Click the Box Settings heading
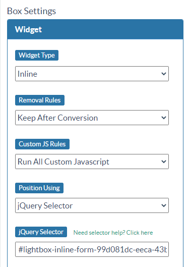The width and height of the screenshot is (189, 267). click(x=31, y=11)
